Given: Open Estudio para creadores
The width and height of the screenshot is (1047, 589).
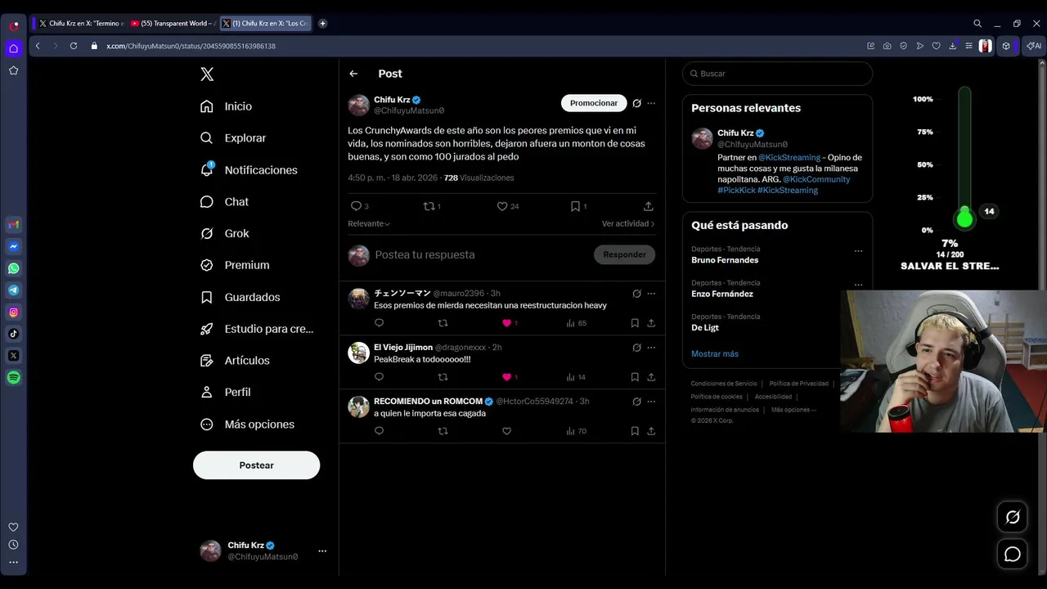Looking at the screenshot, I should click(x=257, y=329).
